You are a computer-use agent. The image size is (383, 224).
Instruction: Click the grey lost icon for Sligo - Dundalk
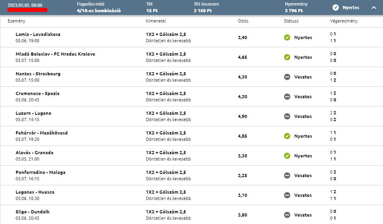287,215
